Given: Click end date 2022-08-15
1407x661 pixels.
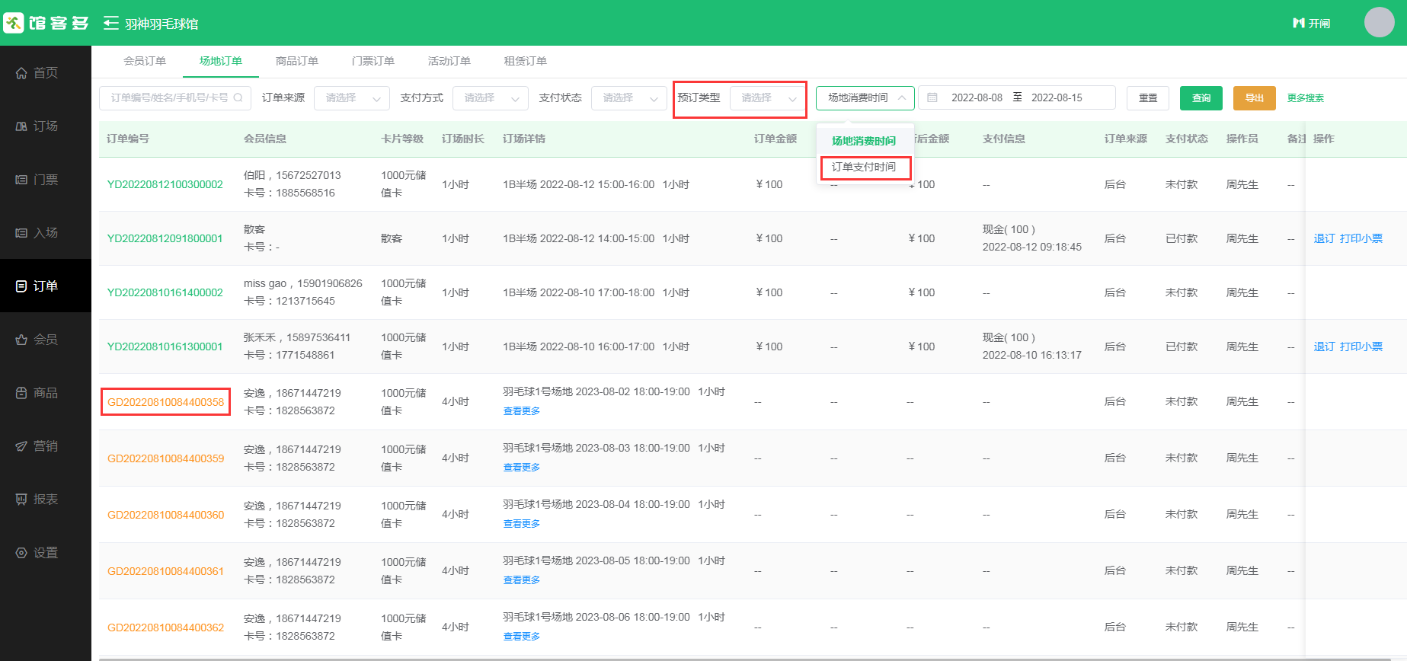Looking at the screenshot, I should click(1057, 97).
